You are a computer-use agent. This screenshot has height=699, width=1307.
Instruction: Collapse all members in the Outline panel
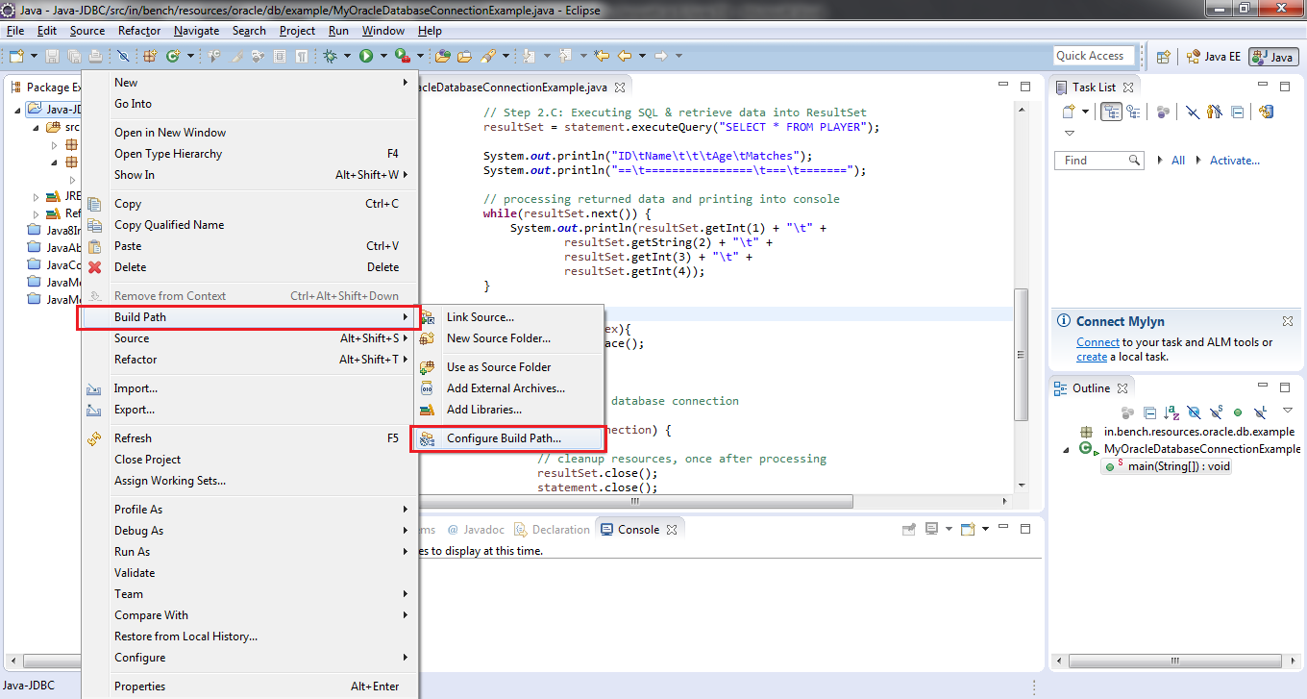pos(1150,412)
